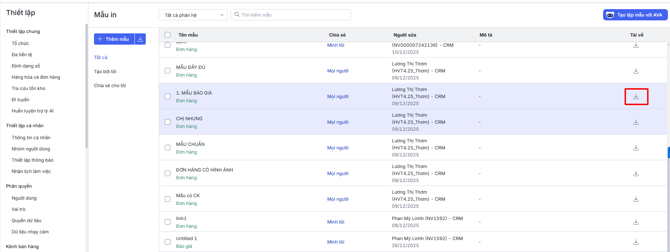Check the box for MẪU ĐẦY ĐỦ
Image resolution: width=670 pixels, height=252 pixels.
pos(168,71)
